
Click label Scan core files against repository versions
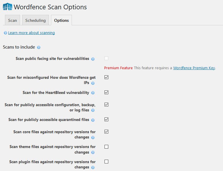54,134
